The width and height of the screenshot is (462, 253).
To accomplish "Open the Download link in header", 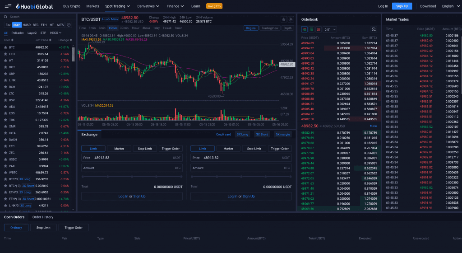I will click(428, 6).
